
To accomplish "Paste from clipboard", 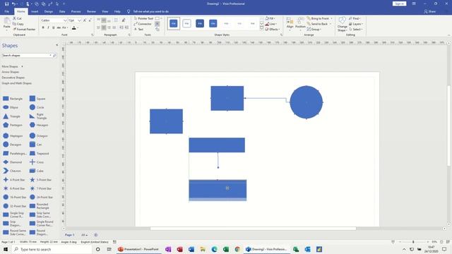I will tap(6, 24).
